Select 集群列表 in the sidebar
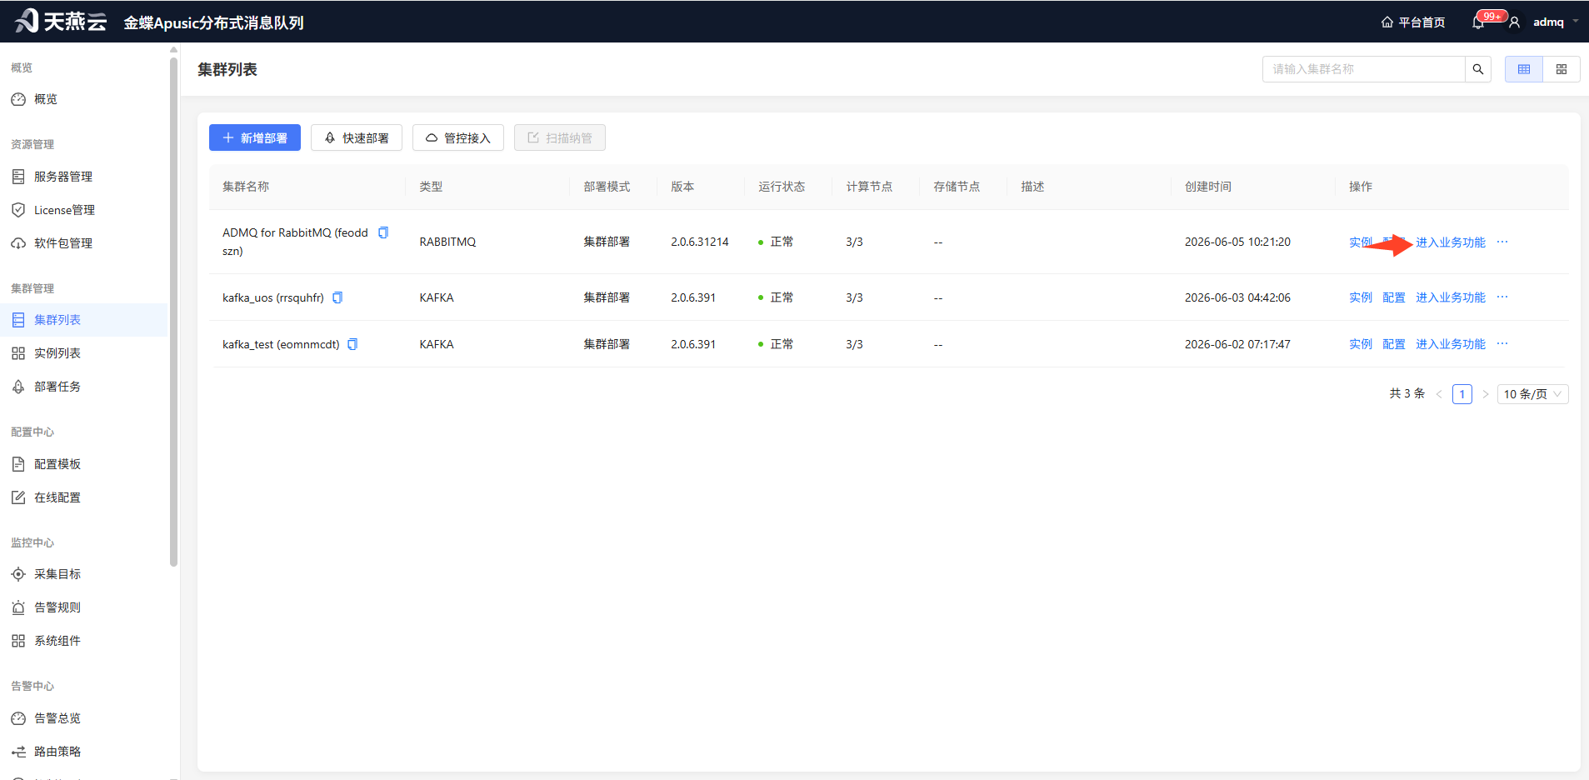 pos(83,320)
